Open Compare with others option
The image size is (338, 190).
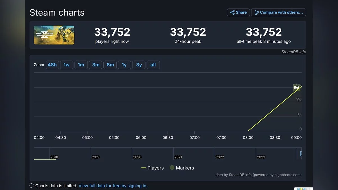pos(279,12)
